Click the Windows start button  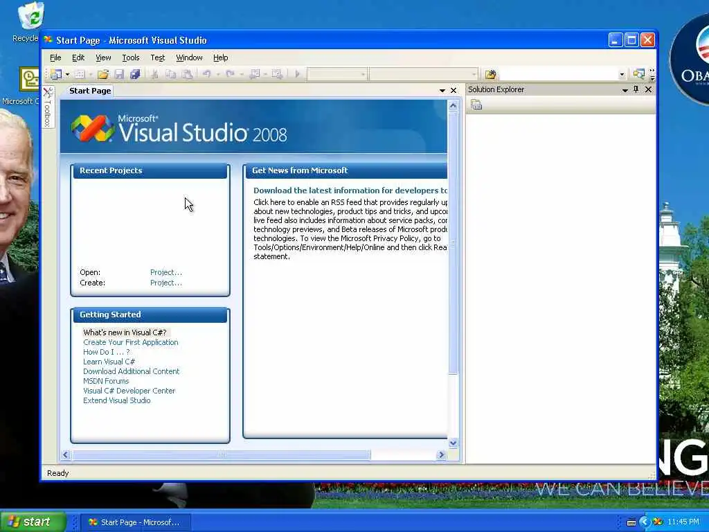pyautogui.click(x=33, y=522)
